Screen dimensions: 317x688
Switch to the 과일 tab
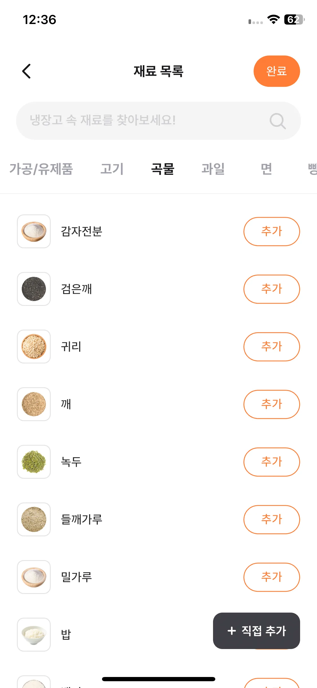pyautogui.click(x=213, y=169)
